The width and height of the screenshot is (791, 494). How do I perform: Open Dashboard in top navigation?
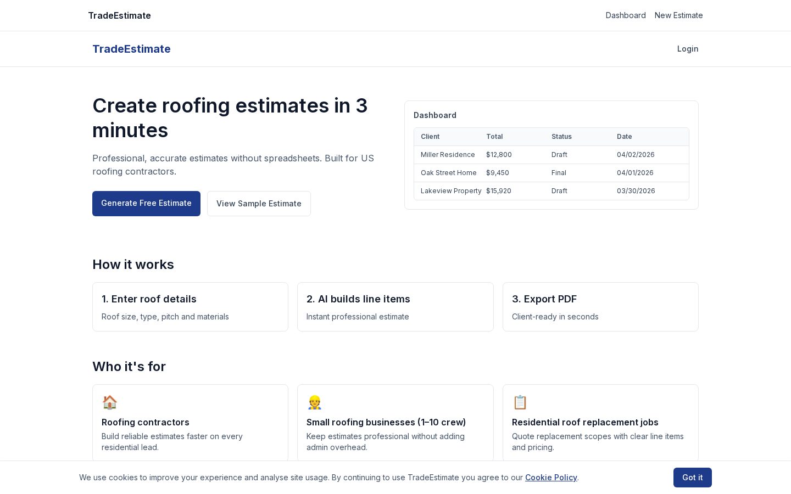626,15
